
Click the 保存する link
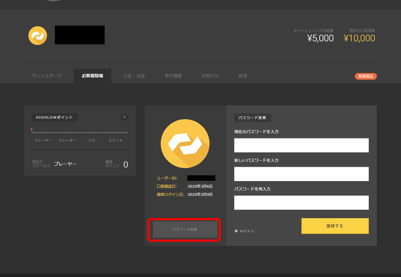click(247, 231)
